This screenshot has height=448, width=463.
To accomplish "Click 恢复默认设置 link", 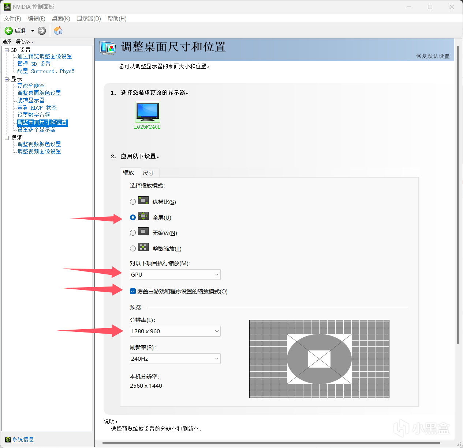I will 433,56.
